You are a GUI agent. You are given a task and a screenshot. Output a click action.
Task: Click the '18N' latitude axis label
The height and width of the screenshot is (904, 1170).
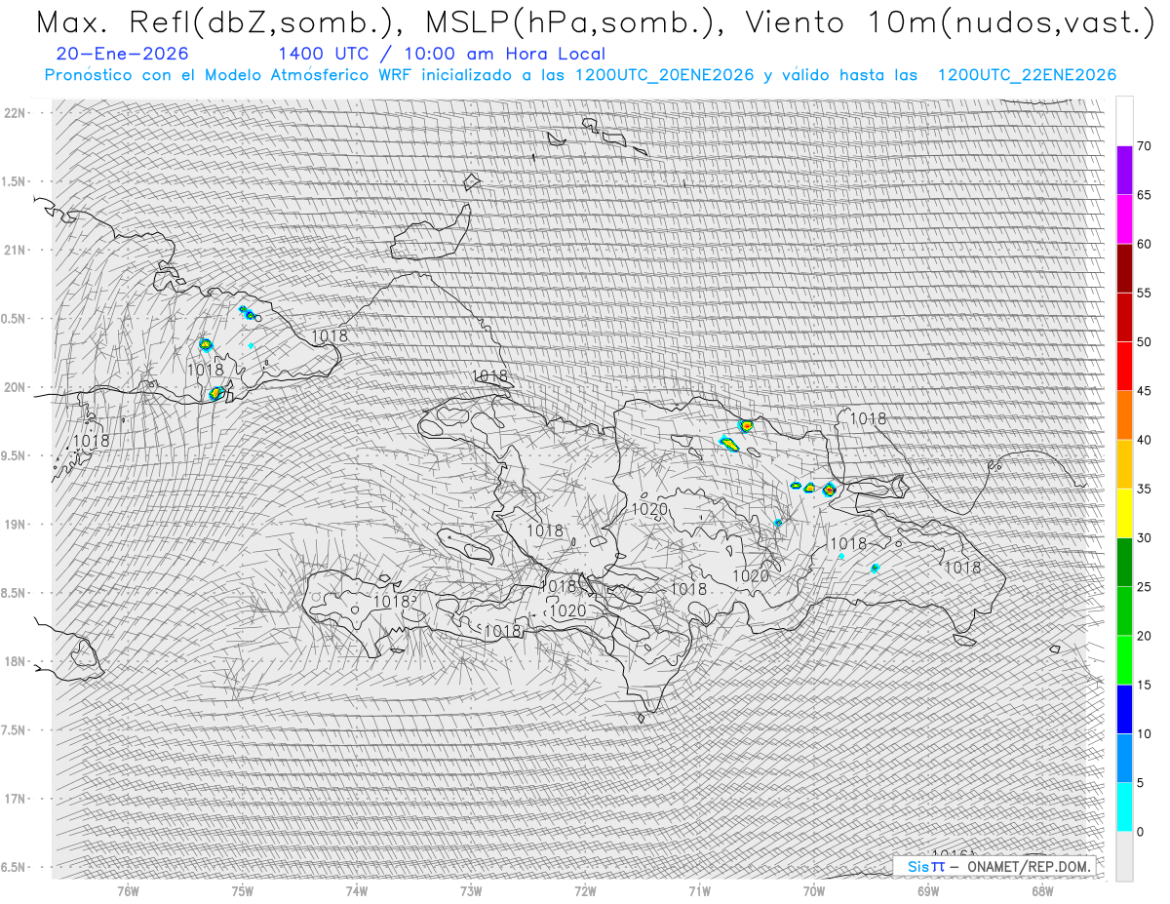tap(15, 661)
